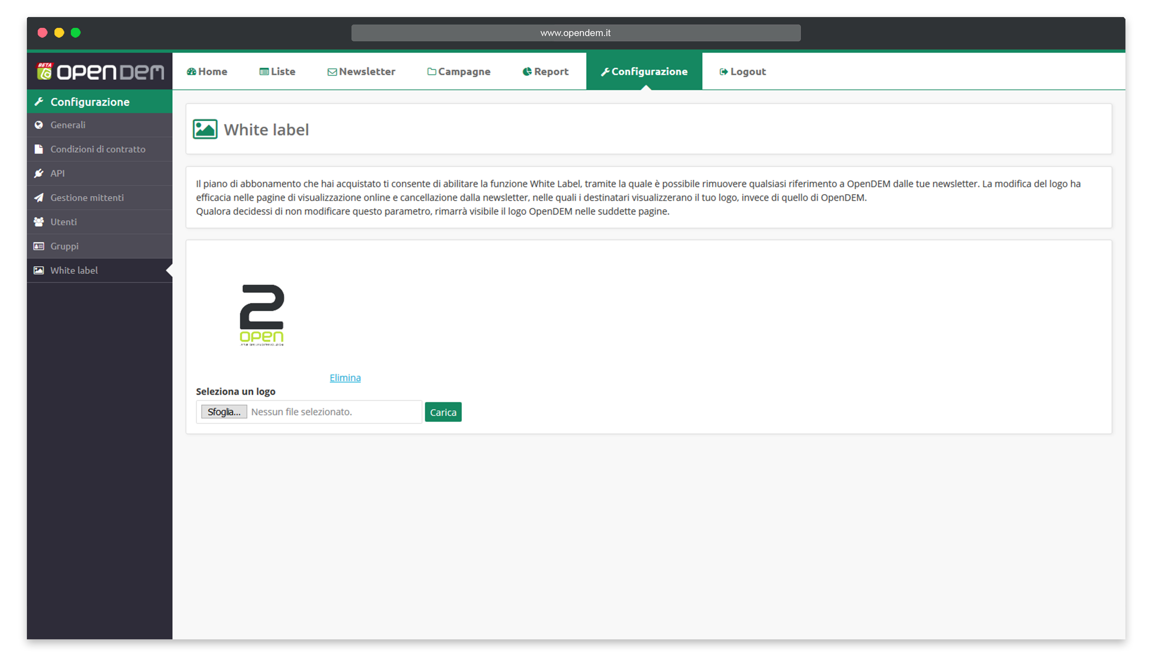The height and width of the screenshot is (660, 1152).
Task: Click the wrench icon in sidebar header
Action: click(39, 102)
